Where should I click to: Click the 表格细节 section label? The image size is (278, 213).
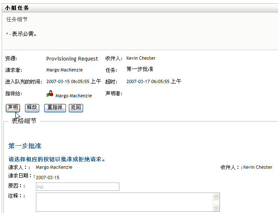coord(24,121)
